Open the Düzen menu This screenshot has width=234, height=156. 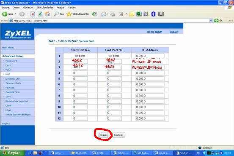point(16,8)
